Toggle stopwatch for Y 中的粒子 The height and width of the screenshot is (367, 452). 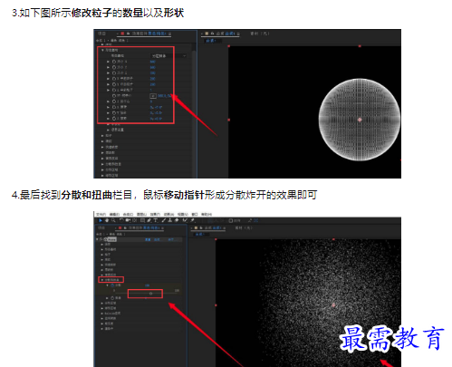coord(114,84)
